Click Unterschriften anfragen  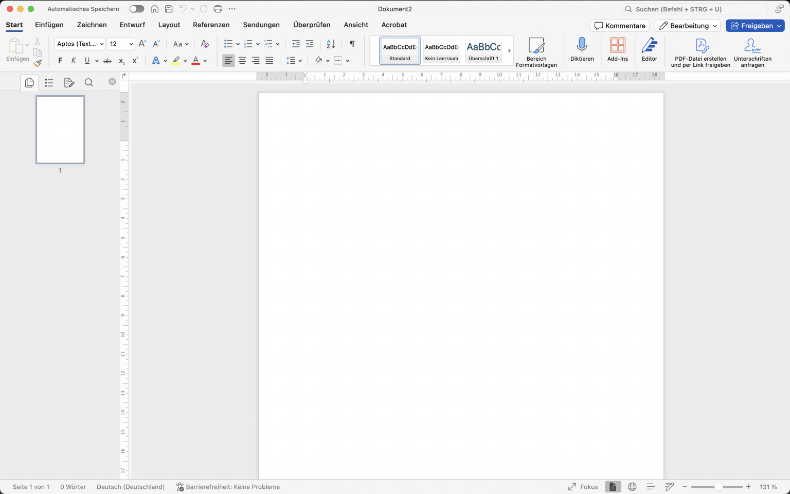point(752,50)
